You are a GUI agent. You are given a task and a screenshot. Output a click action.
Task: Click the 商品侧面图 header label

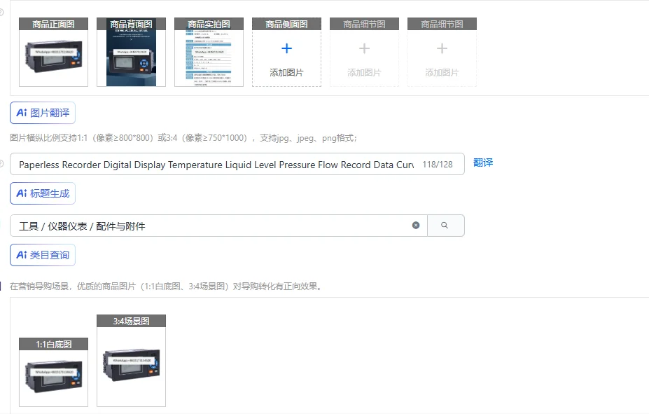point(286,22)
